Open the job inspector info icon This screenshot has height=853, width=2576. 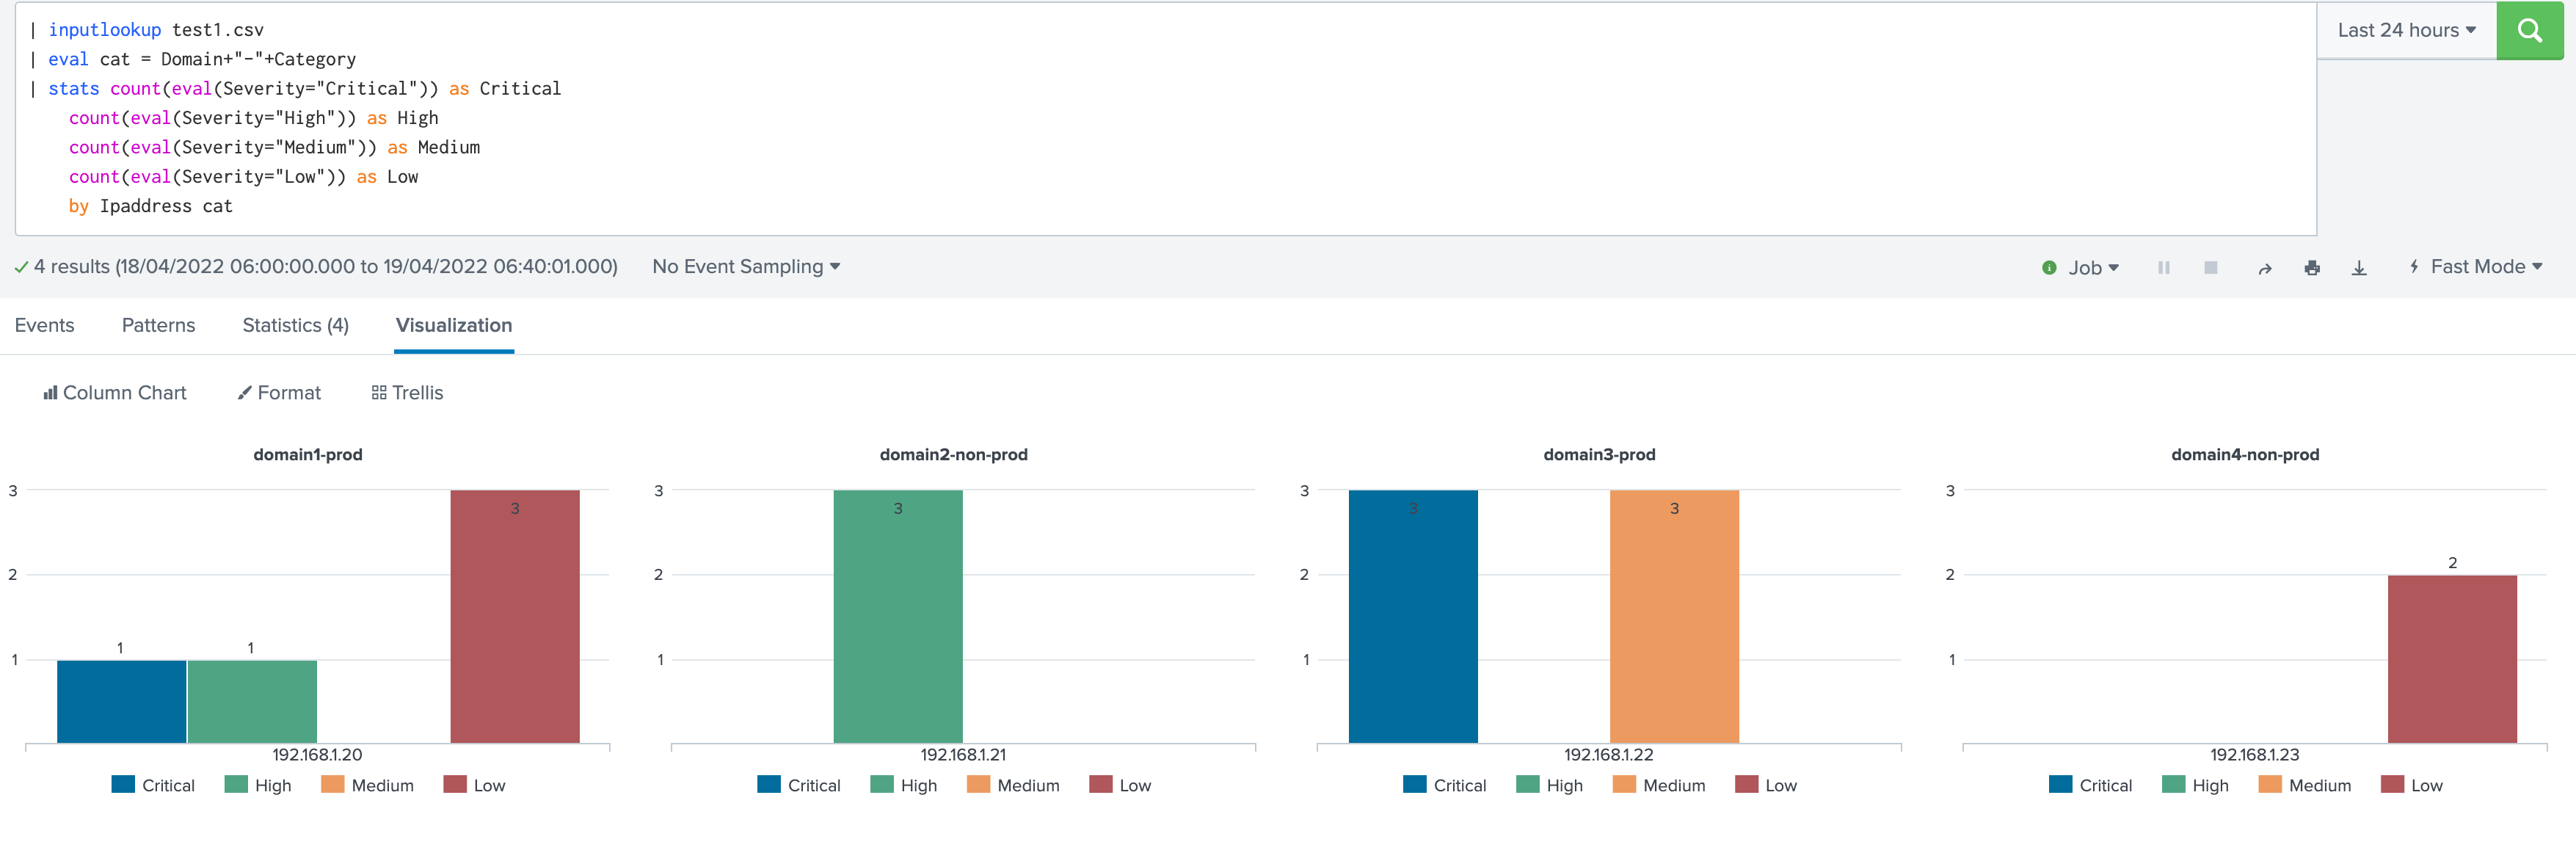click(2050, 267)
